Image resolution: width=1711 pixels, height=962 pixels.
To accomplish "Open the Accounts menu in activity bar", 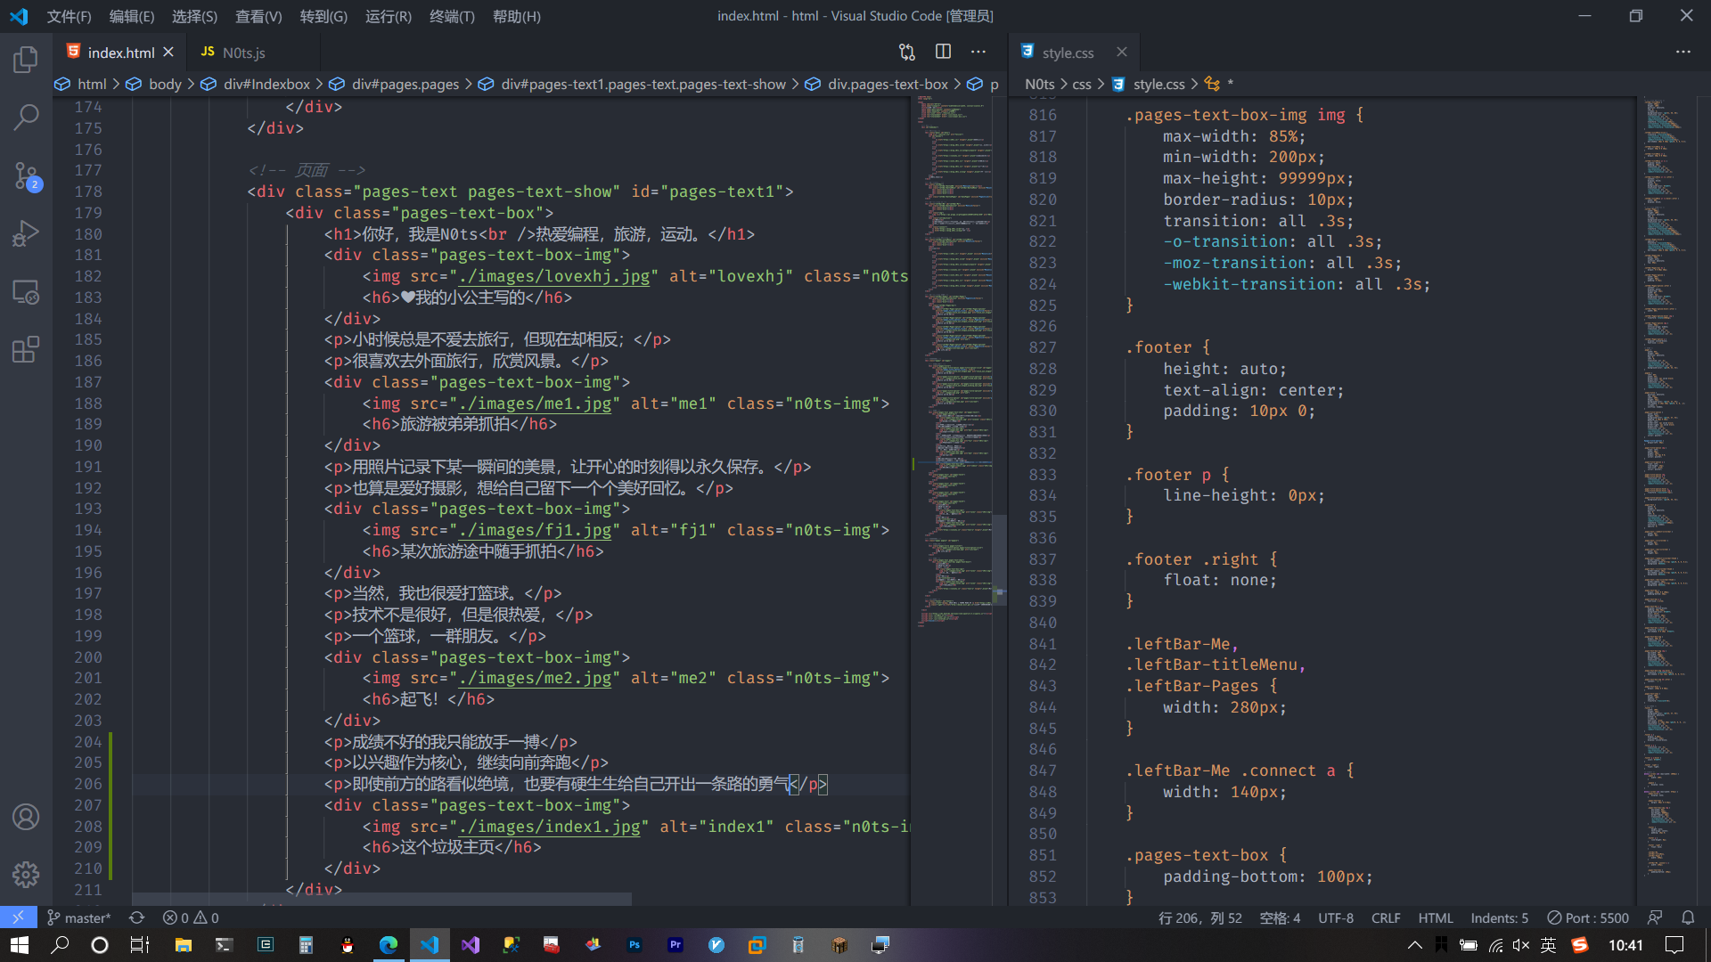I will click(26, 817).
